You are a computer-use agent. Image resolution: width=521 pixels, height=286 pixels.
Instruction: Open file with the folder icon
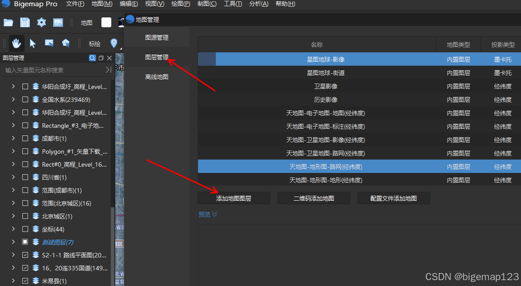pyautogui.click(x=8, y=23)
